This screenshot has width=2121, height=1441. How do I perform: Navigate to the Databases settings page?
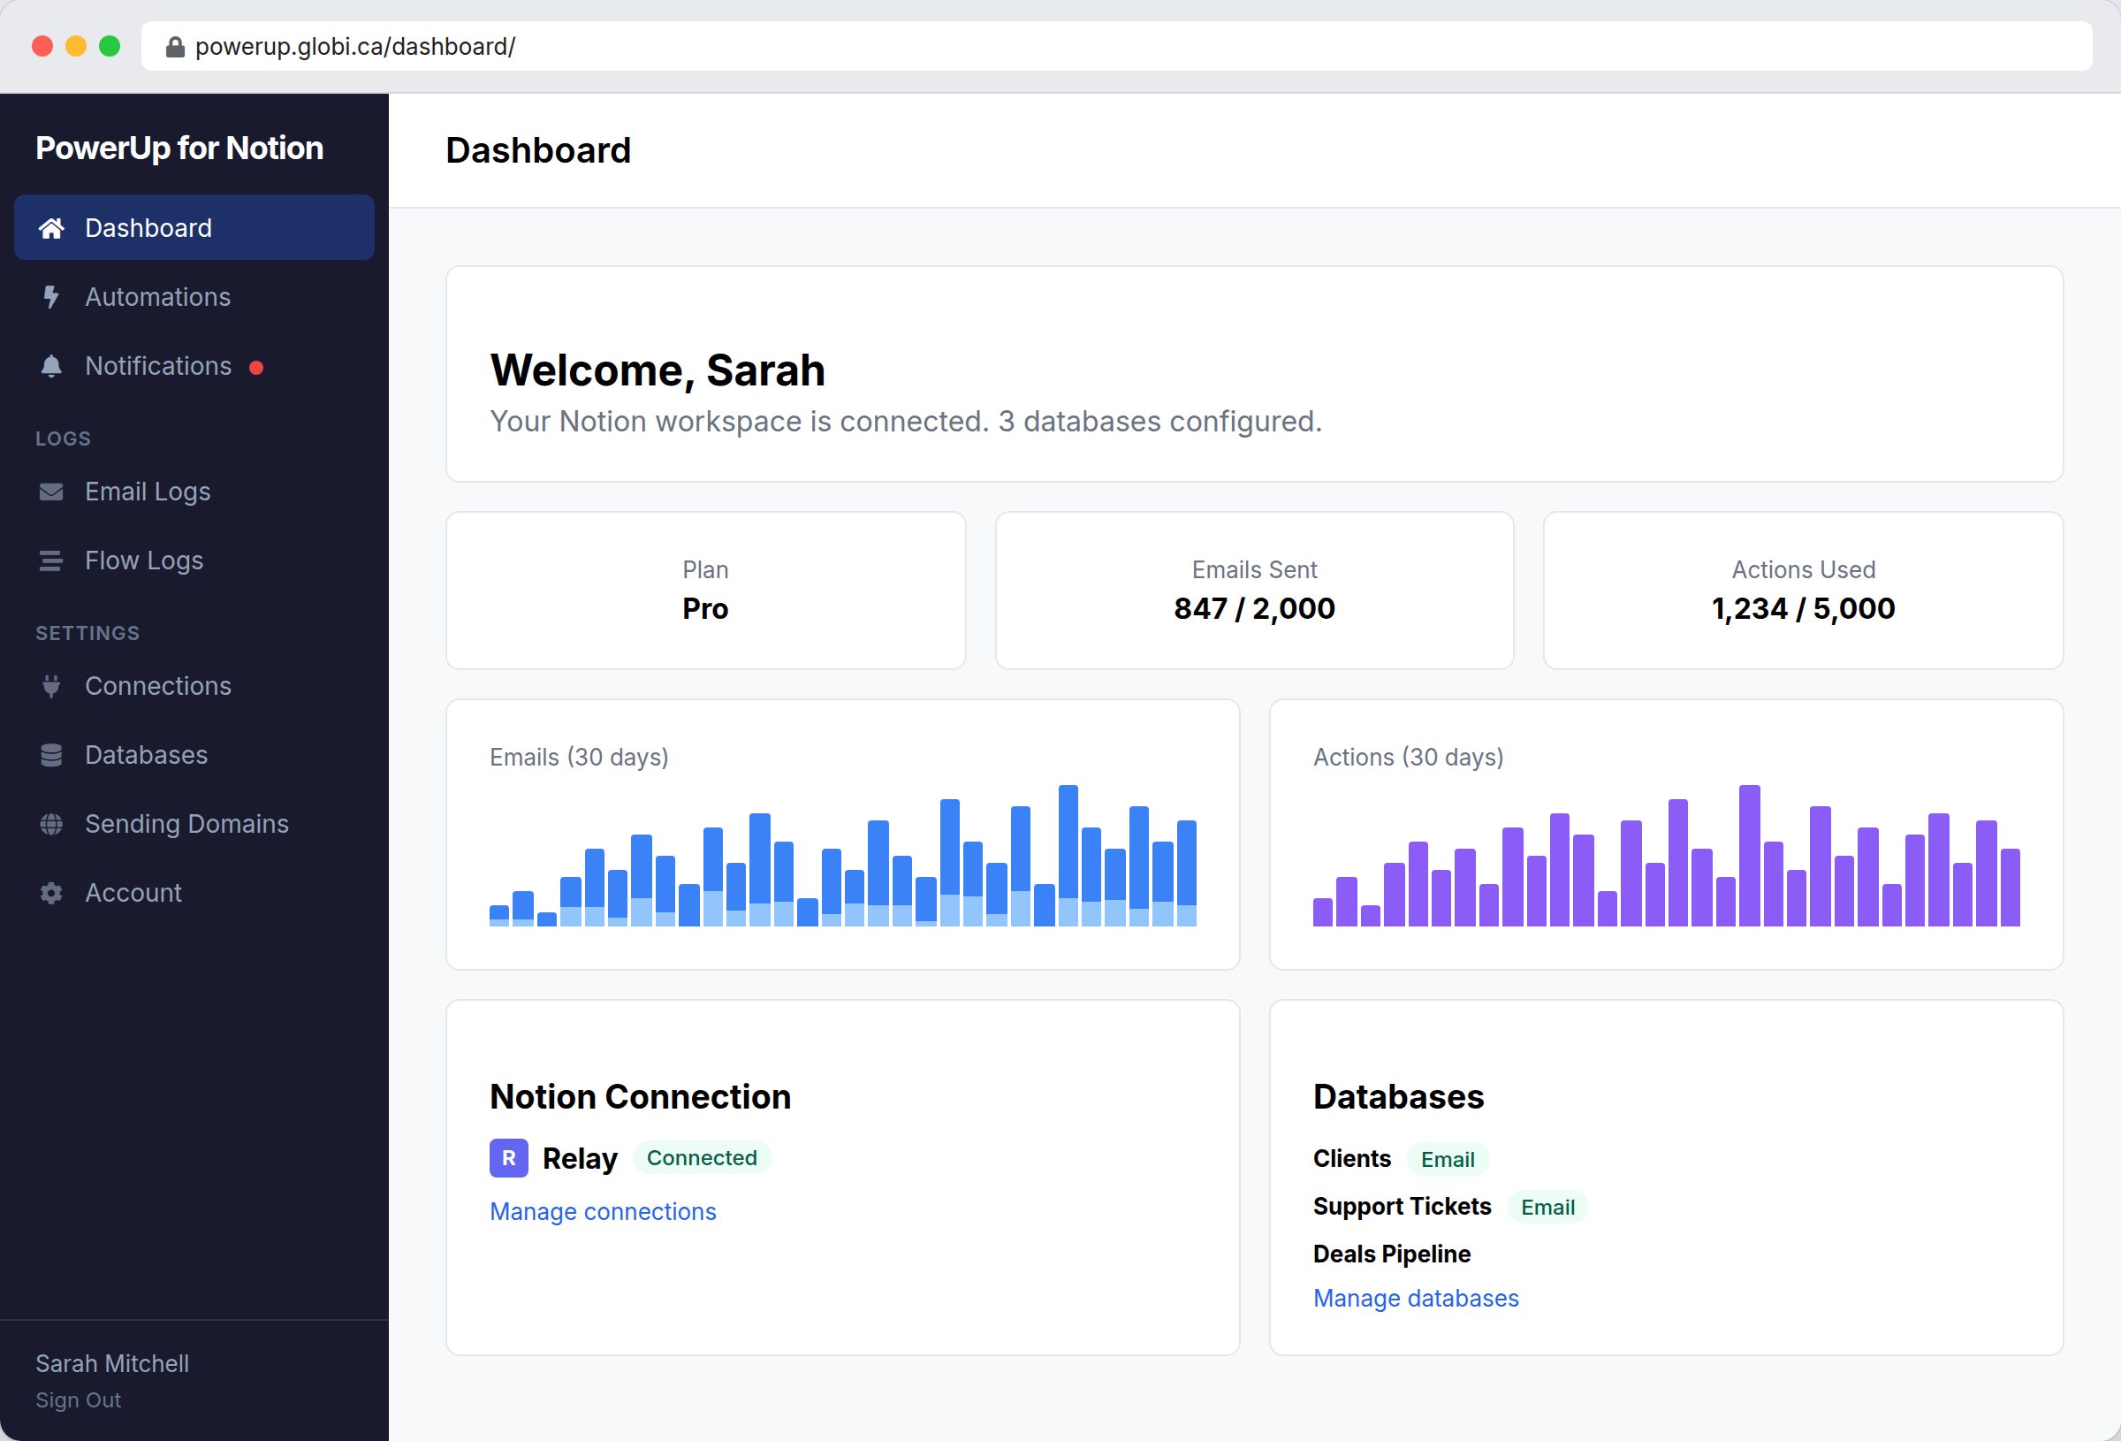(x=145, y=754)
